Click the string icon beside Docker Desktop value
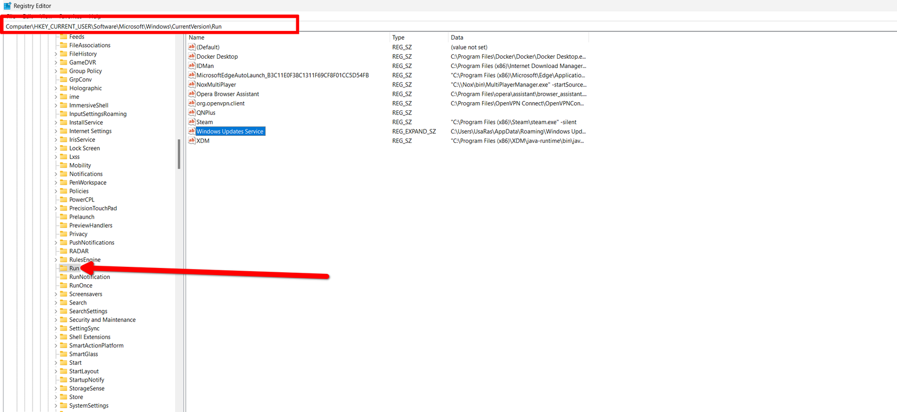This screenshot has height=412, width=897. click(191, 56)
